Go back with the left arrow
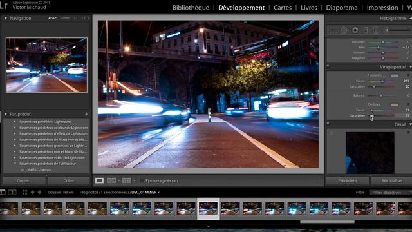412x232 pixels. coord(32,192)
